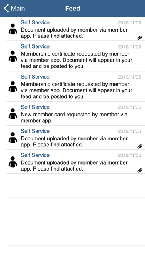Click date on upper Membership certificate entry
Screen dimensions: 145x258
tap(129, 47)
